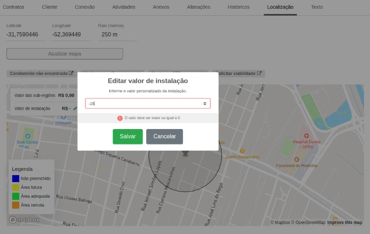Open the Contratos tab
The width and height of the screenshot is (370, 234).
pos(13,7)
